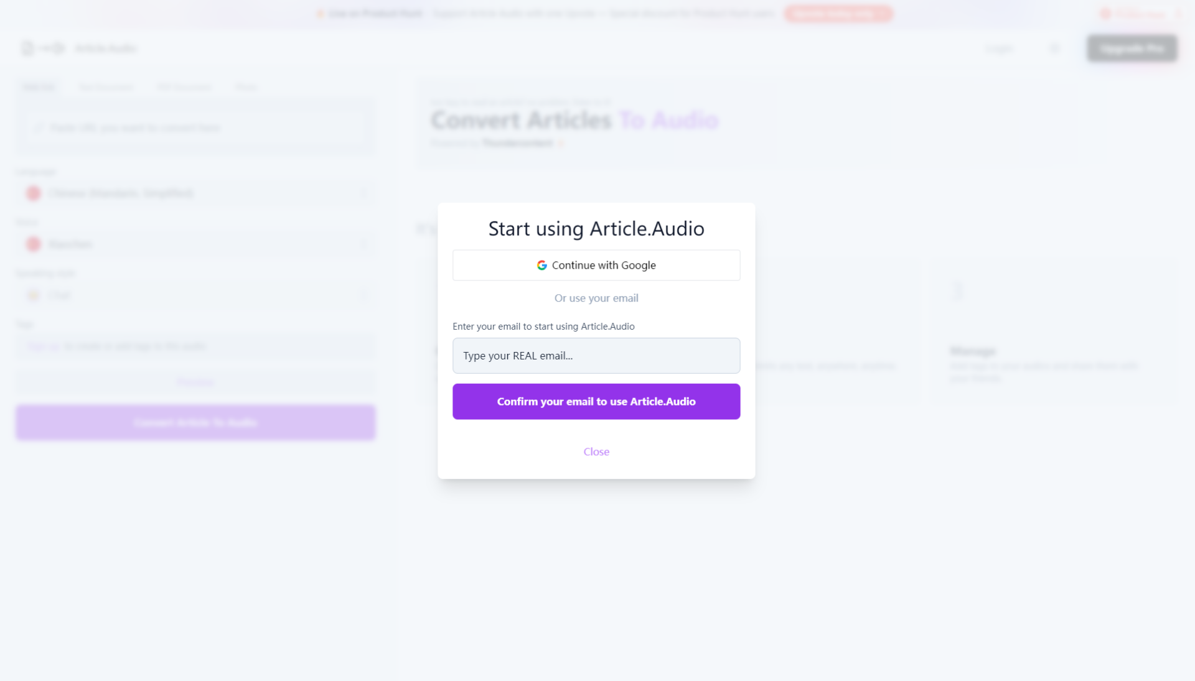Click Continue with Google
The width and height of the screenshot is (1195, 681).
point(596,265)
